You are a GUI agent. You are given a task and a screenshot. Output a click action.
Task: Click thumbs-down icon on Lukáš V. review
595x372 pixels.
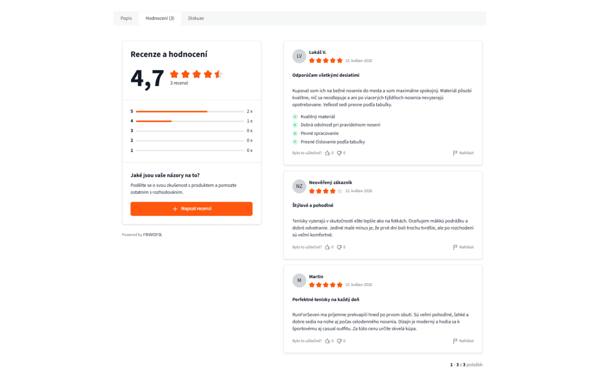339,153
